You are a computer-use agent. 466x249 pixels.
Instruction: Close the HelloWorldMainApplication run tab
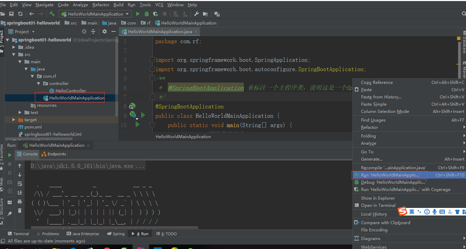click(88, 145)
